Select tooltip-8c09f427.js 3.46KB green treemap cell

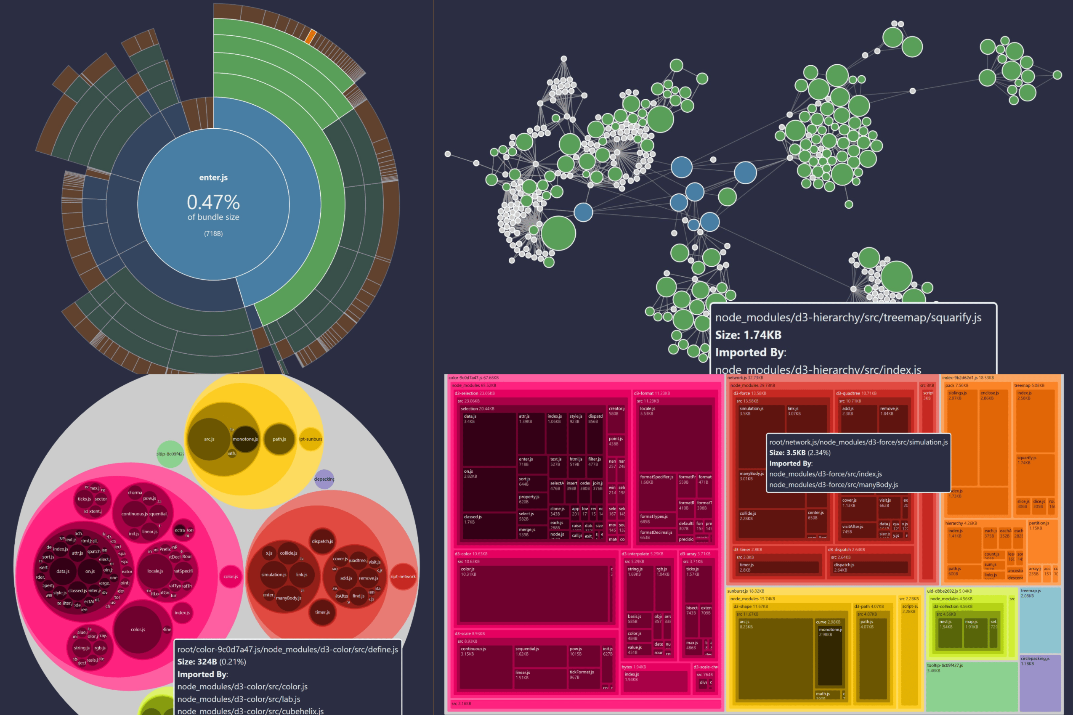point(971,686)
